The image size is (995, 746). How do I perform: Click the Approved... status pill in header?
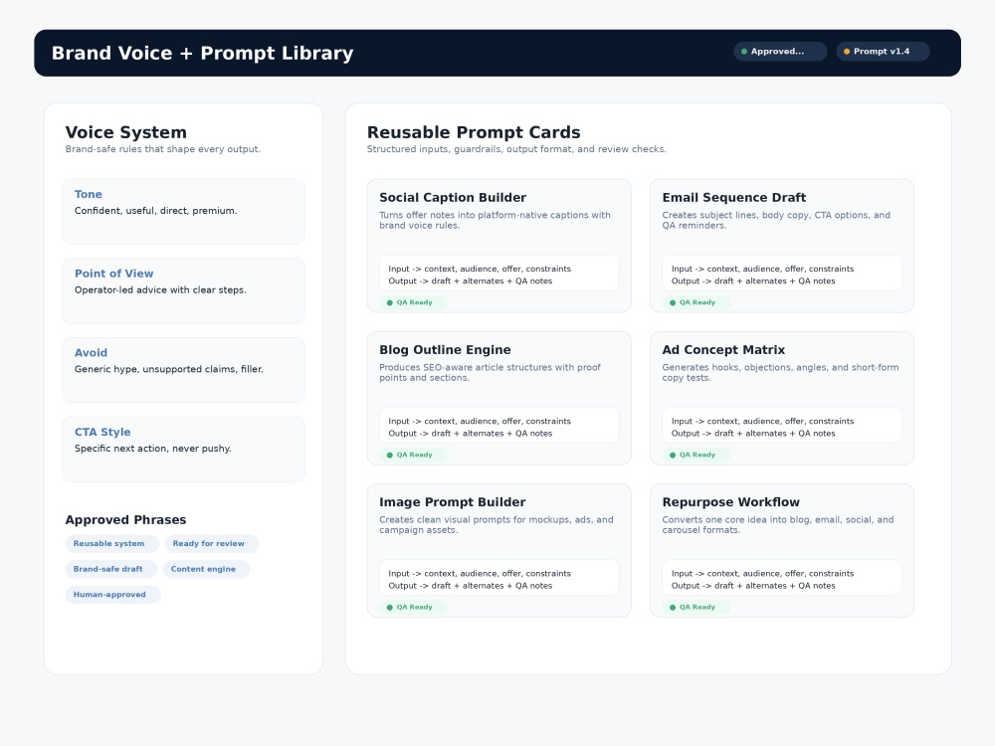pos(780,52)
